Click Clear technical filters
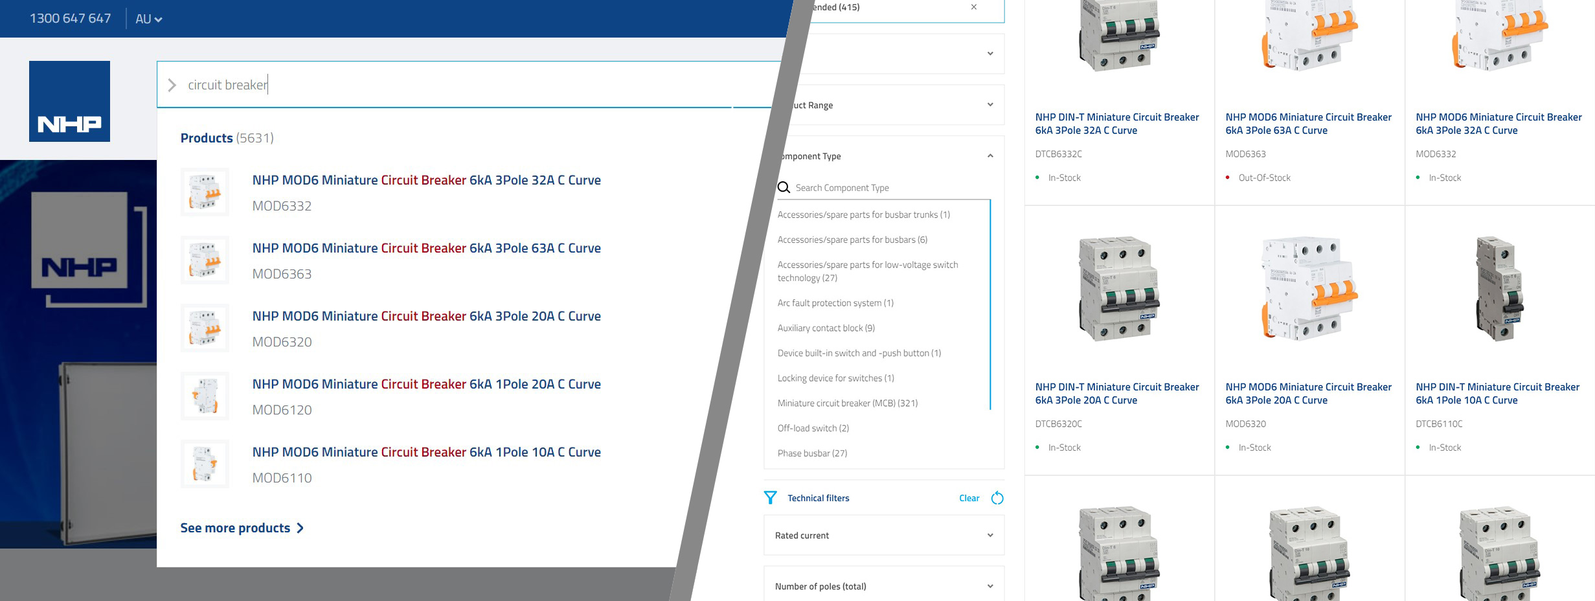1595x601 pixels. point(969,498)
